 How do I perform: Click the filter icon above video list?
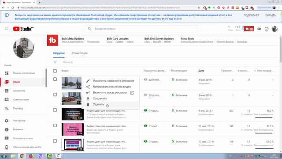tap(55, 62)
